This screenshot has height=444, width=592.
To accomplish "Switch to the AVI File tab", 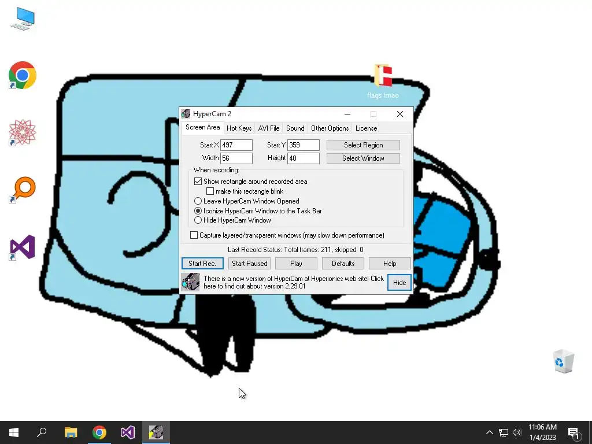I will (269, 128).
